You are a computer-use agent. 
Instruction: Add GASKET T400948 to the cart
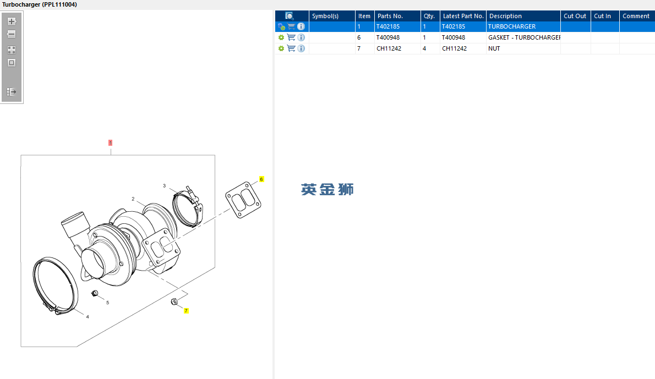291,37
